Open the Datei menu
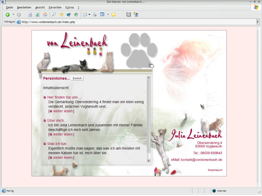Screen dimensions: 262x196 pos(10,7)
